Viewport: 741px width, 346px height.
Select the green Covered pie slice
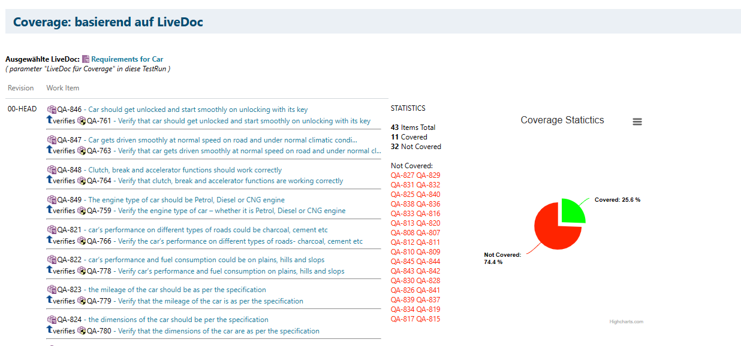(x=573, y=211)
